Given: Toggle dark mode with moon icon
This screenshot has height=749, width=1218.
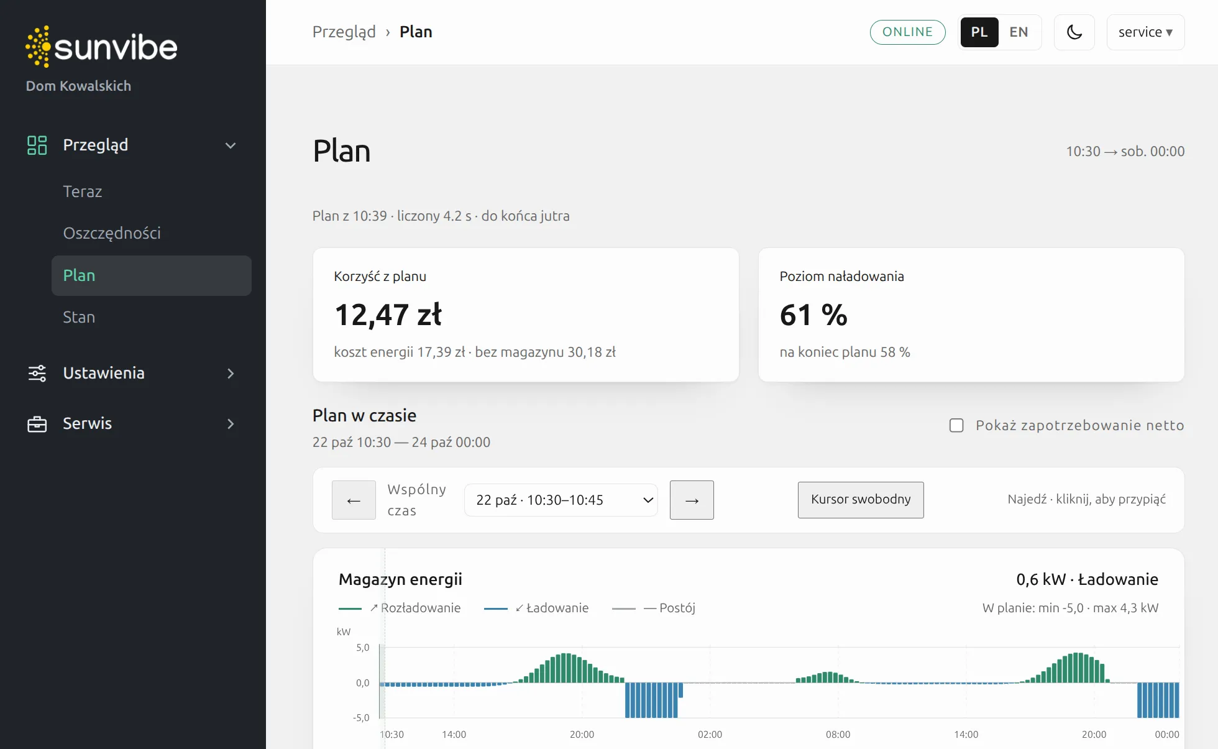Looking at the screenshot, I should [1074, 32].
